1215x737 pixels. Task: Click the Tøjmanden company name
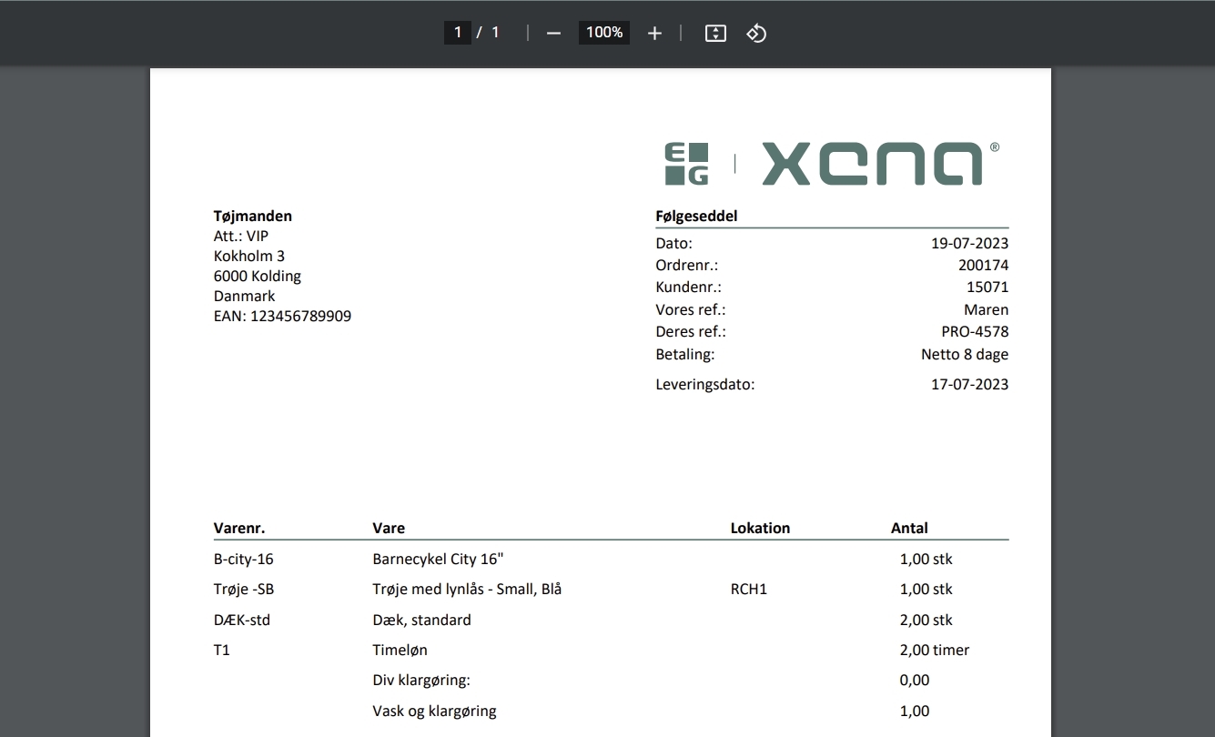tap(253, 217)
